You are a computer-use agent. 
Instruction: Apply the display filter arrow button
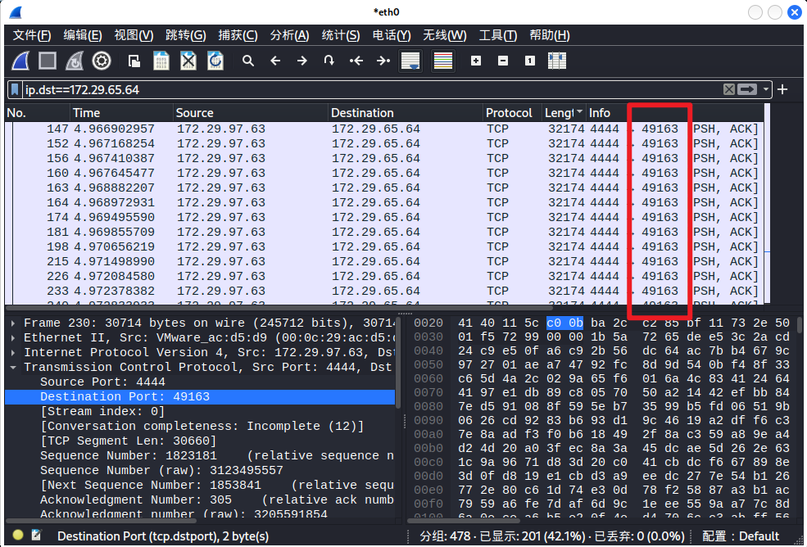click(x=747, y=89)
